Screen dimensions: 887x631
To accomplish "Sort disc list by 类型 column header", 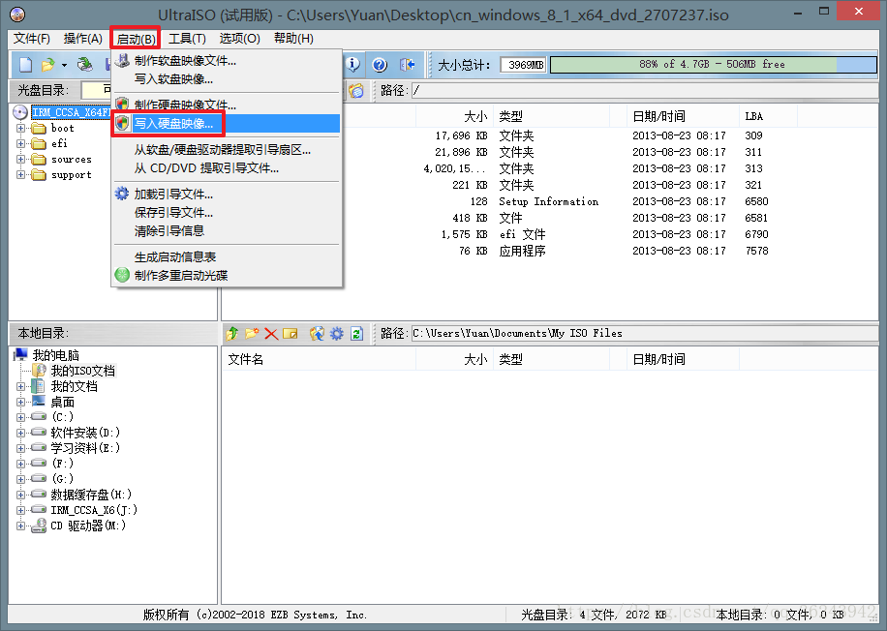I will pyautogui.click(x=552, y=116).
